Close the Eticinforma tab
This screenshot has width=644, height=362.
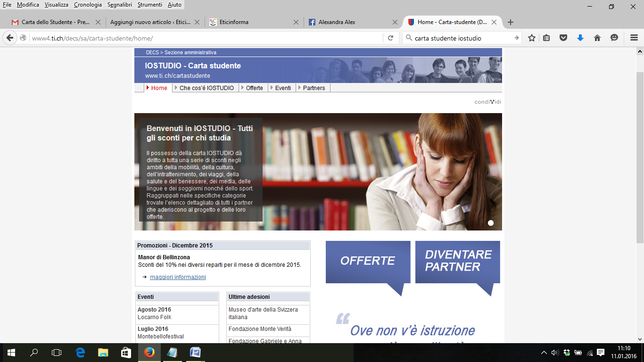point(296,22)
